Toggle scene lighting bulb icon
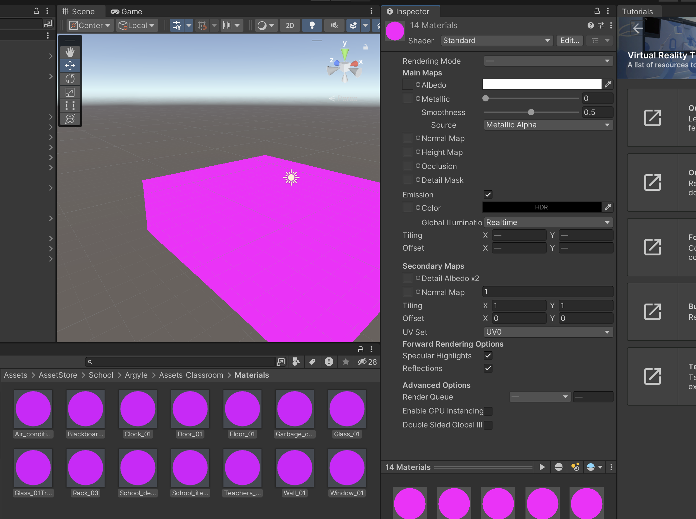696x519 pixels. coord(312,25)
